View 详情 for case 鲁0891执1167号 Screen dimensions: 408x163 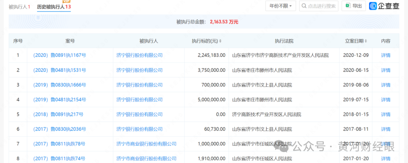386,55
